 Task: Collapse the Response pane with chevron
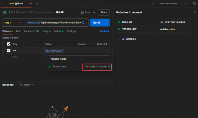tap(109, 85)
